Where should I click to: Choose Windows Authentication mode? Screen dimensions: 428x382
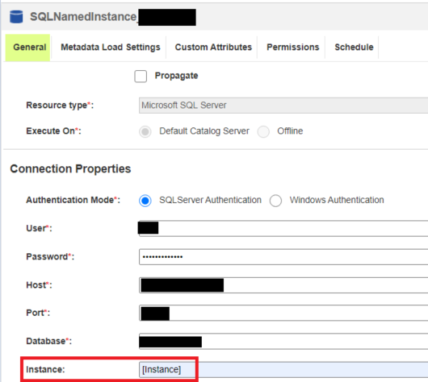coord(275,201)
